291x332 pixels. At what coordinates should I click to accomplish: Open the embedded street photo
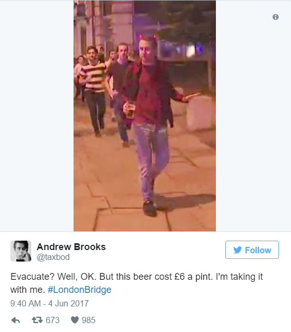[x=144, y=116]
